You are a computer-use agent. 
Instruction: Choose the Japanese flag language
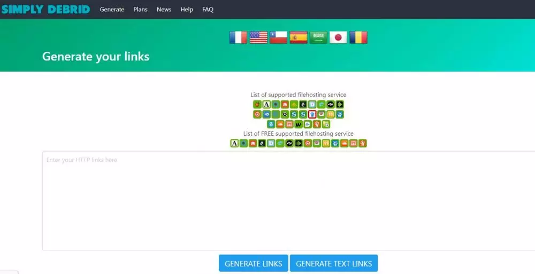(x=338, y=37)
